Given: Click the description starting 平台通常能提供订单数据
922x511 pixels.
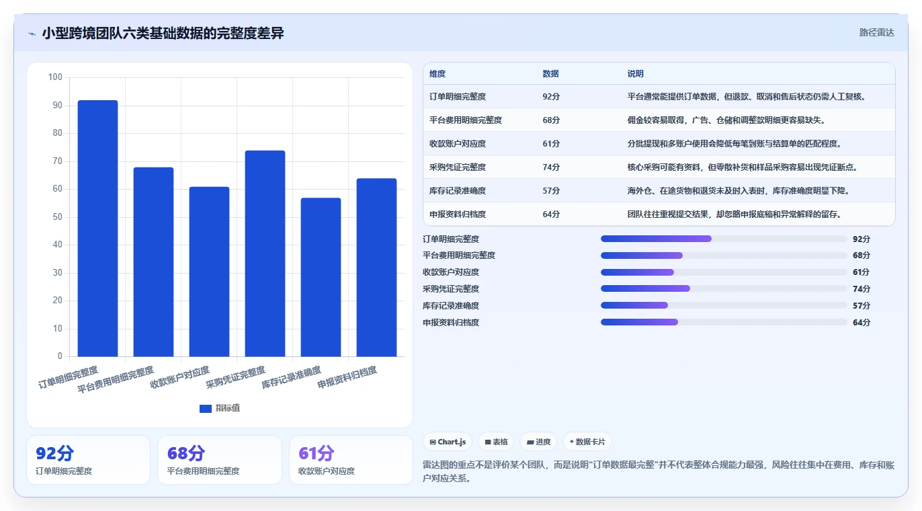Looking at the screenshot, I should pyautogui.click(x=747, y=97).
